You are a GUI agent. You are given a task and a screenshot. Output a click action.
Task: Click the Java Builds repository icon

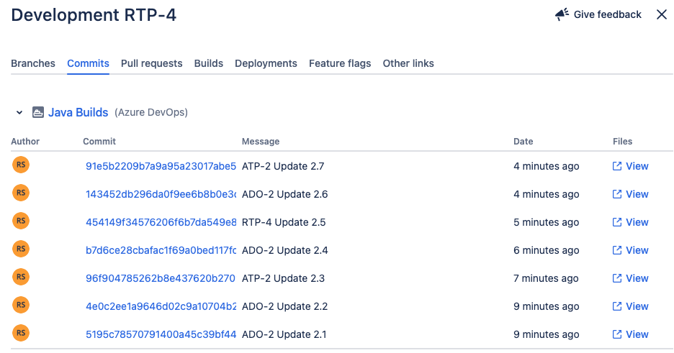[x=38, y=113]
